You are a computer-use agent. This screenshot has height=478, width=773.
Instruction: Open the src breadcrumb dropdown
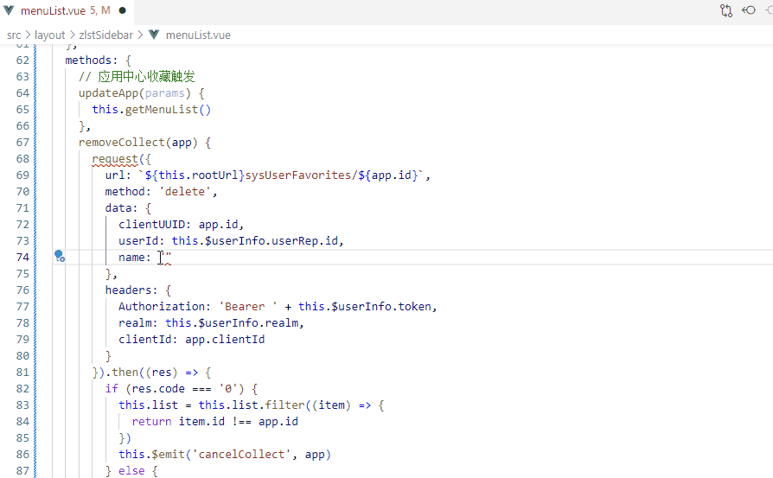click(14, 35)
